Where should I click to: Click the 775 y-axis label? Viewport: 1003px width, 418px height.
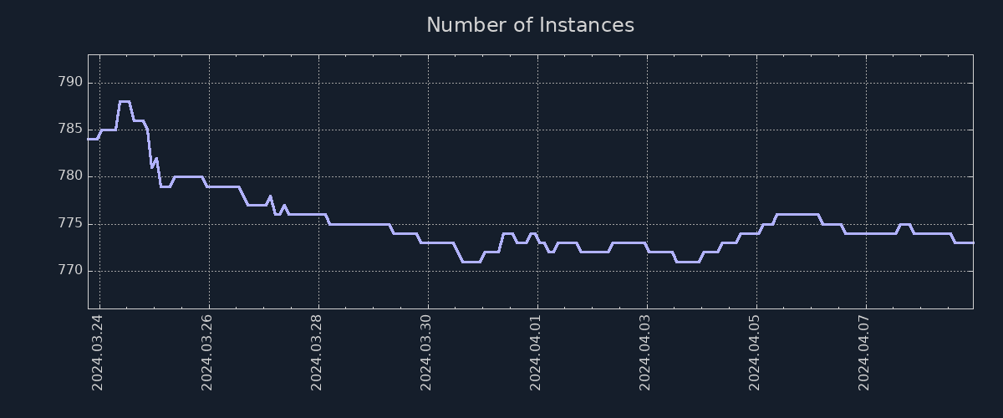click(x=69, y=224)
